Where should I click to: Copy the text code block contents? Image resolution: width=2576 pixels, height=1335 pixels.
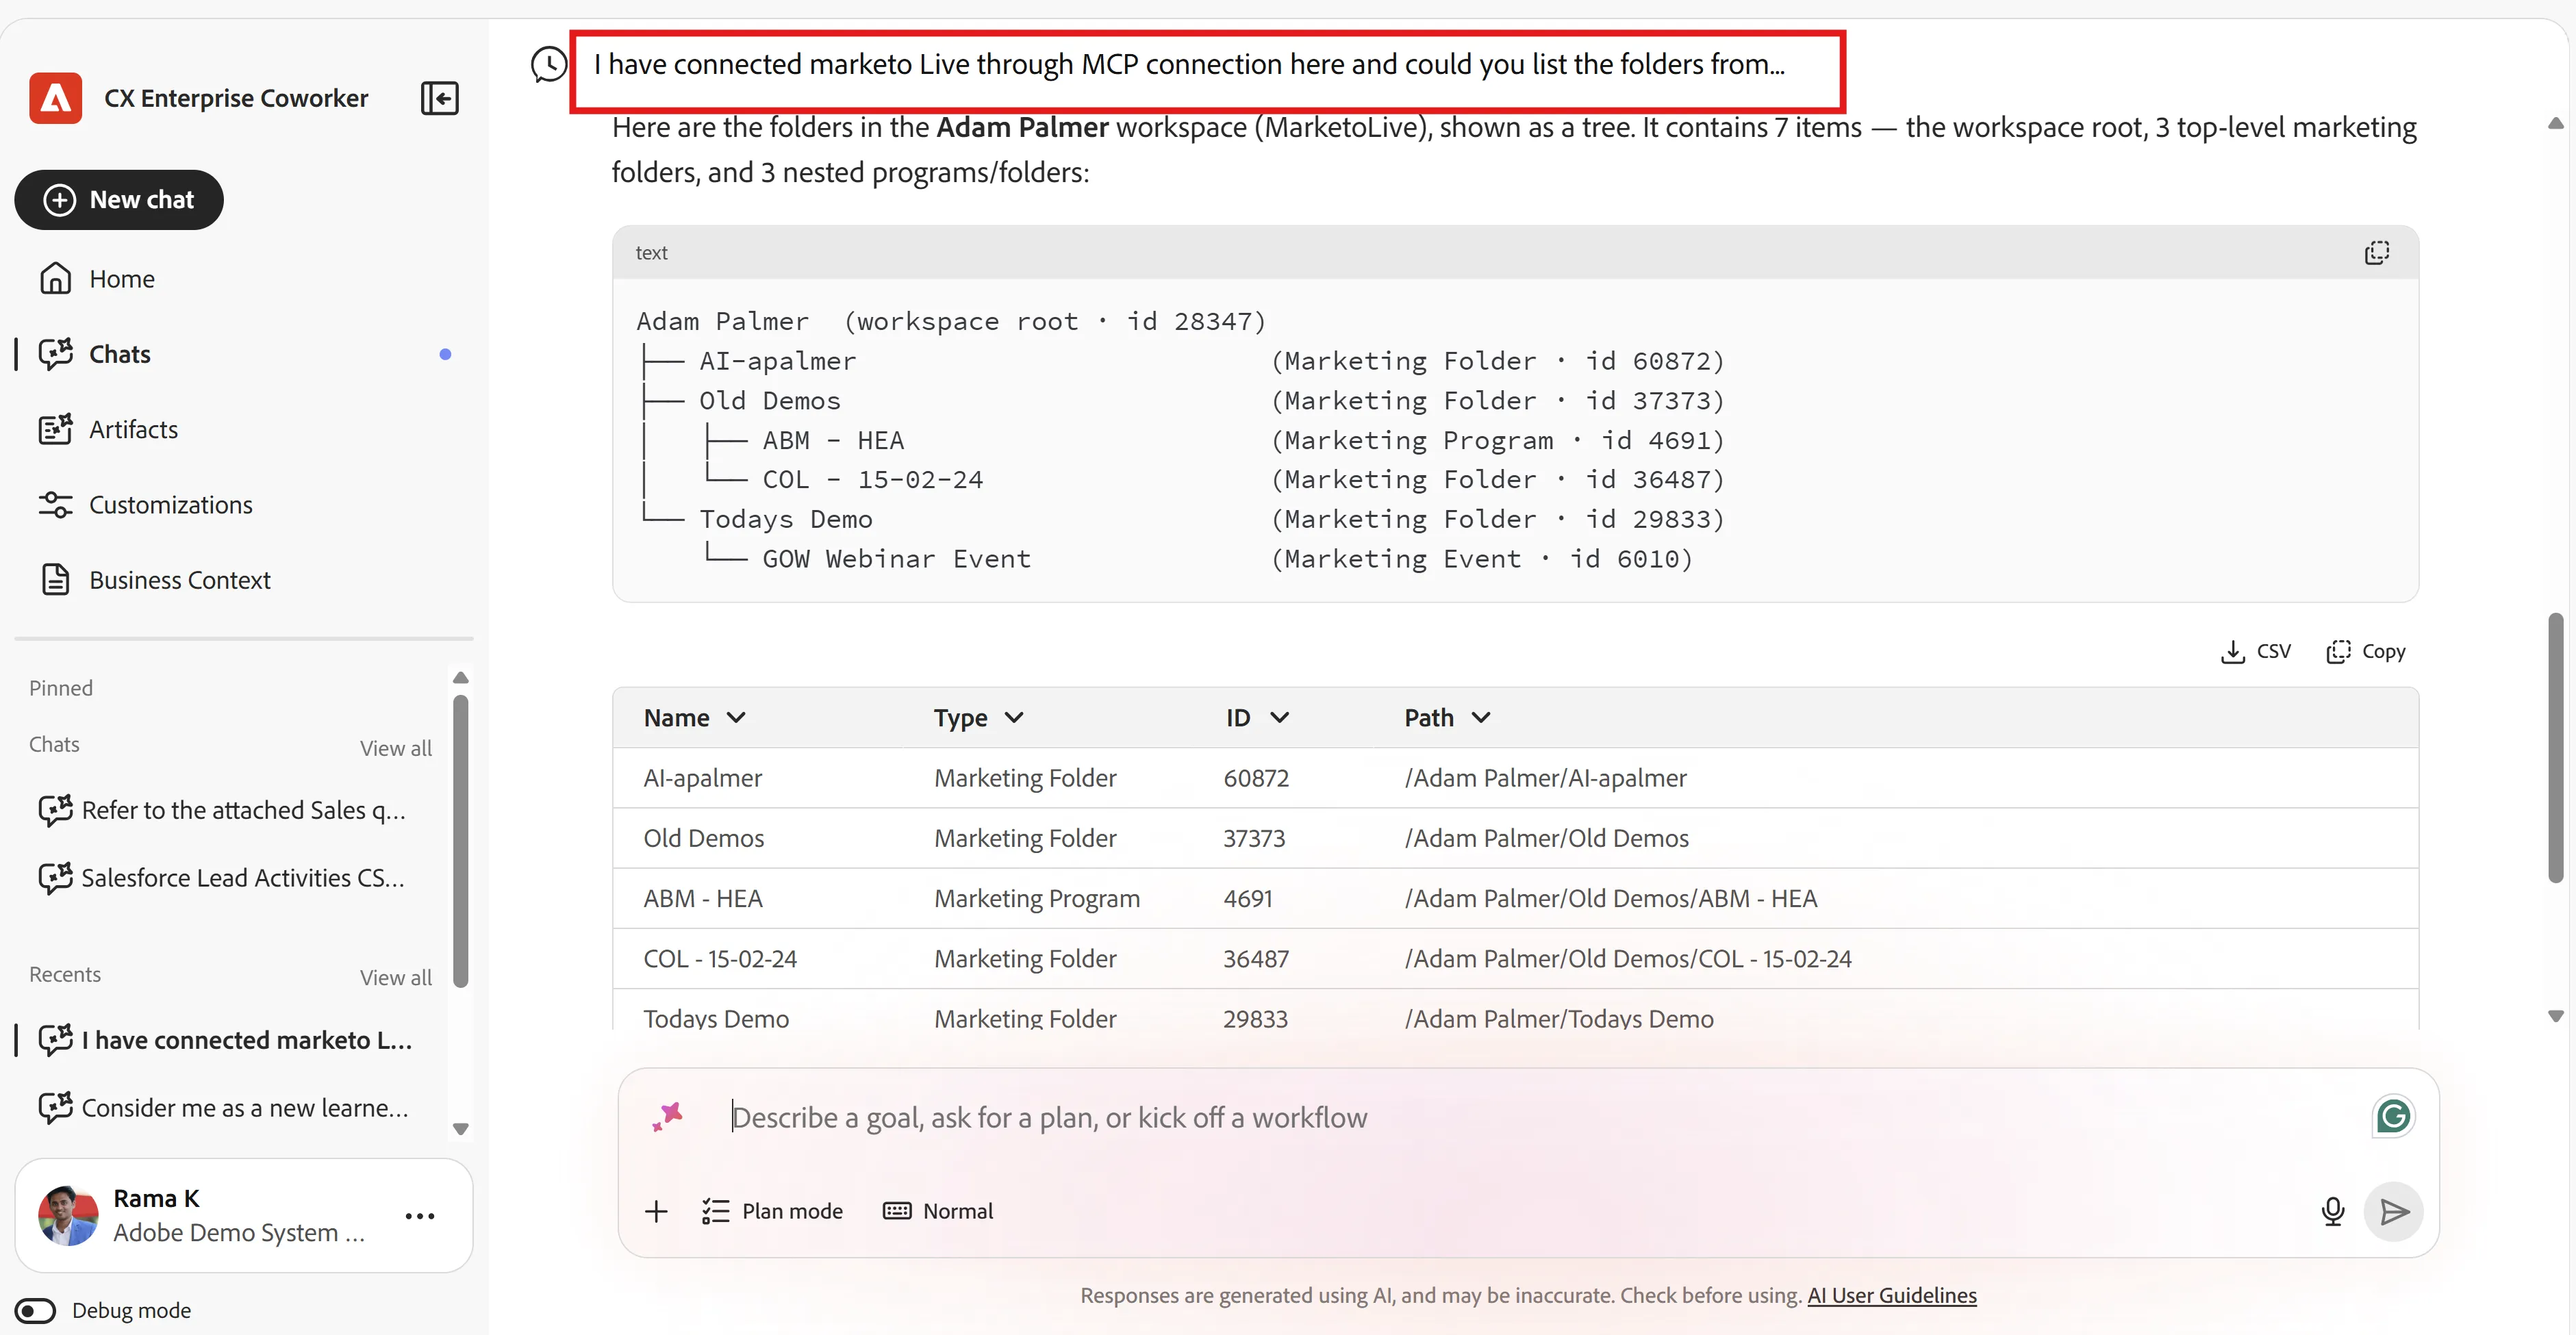tap(2376, 253)
